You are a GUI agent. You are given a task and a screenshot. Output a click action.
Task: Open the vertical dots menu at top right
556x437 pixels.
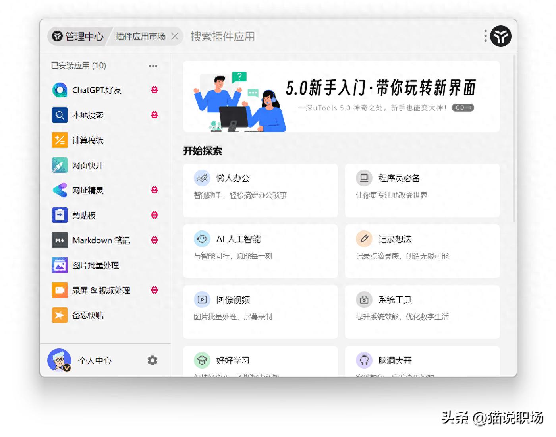485,36
